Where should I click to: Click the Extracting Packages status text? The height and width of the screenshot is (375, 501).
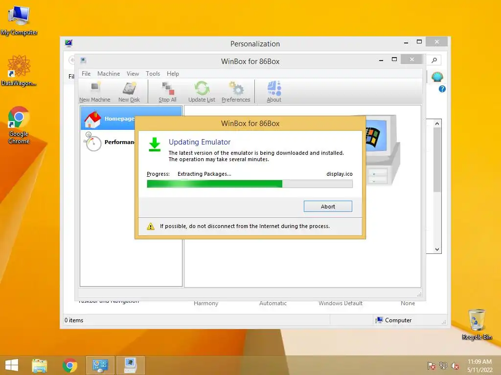click(x=204, y=174)
